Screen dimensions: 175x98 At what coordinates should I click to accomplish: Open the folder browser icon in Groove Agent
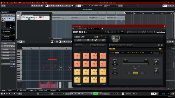coord(162,45)
